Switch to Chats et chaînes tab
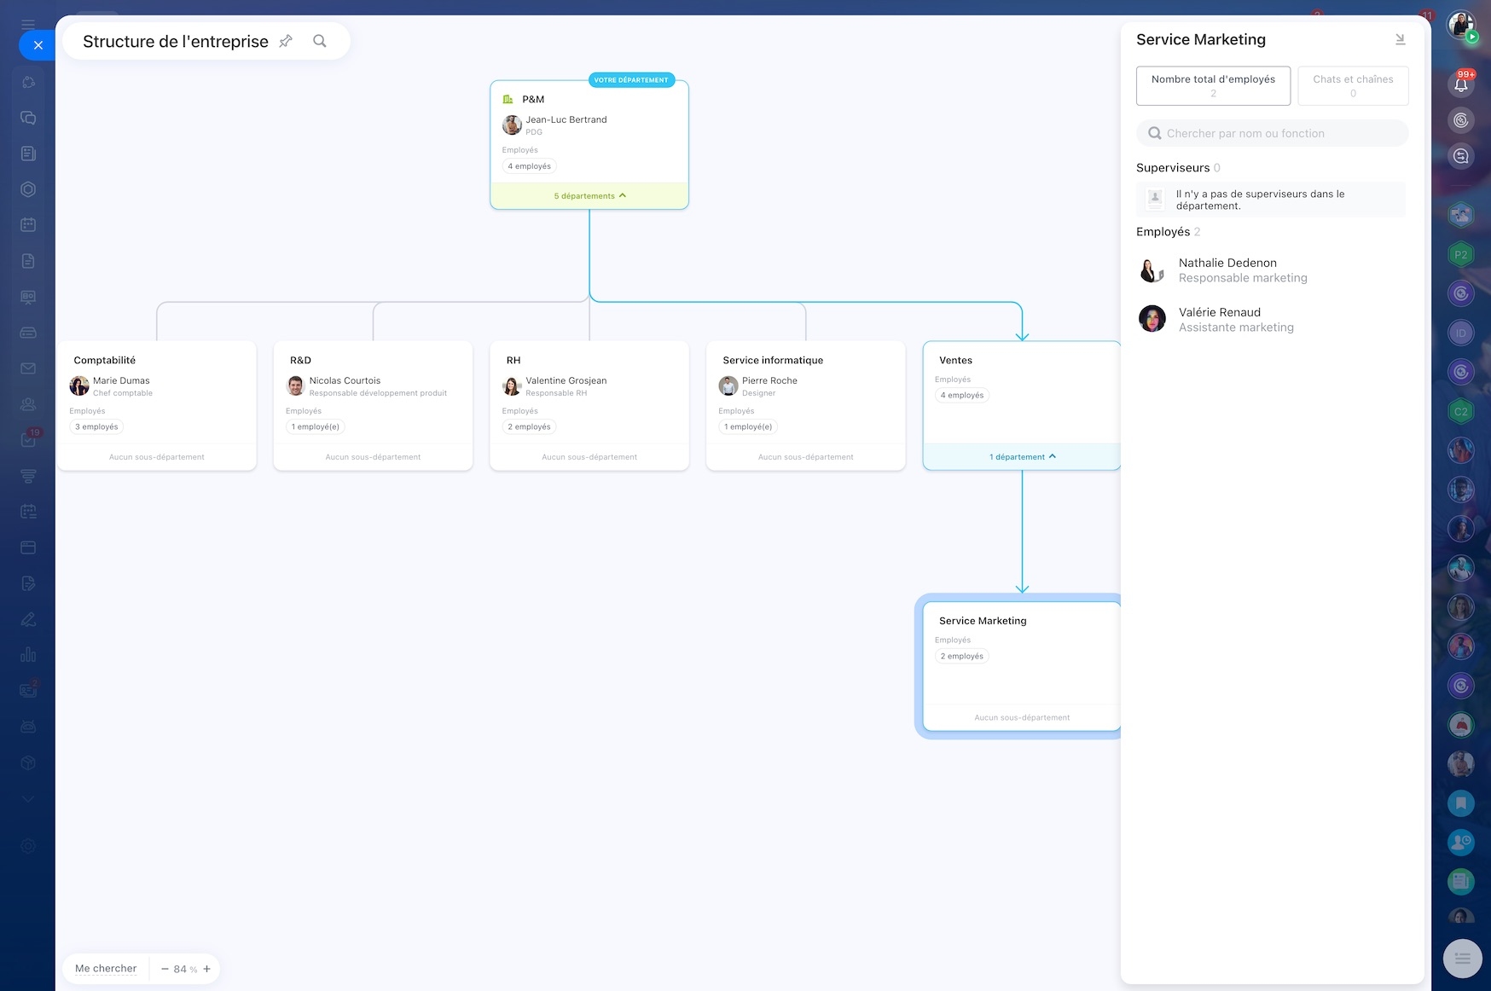Image resolution: width=1491 pixels, height=991 pixels. point(1353,86)
